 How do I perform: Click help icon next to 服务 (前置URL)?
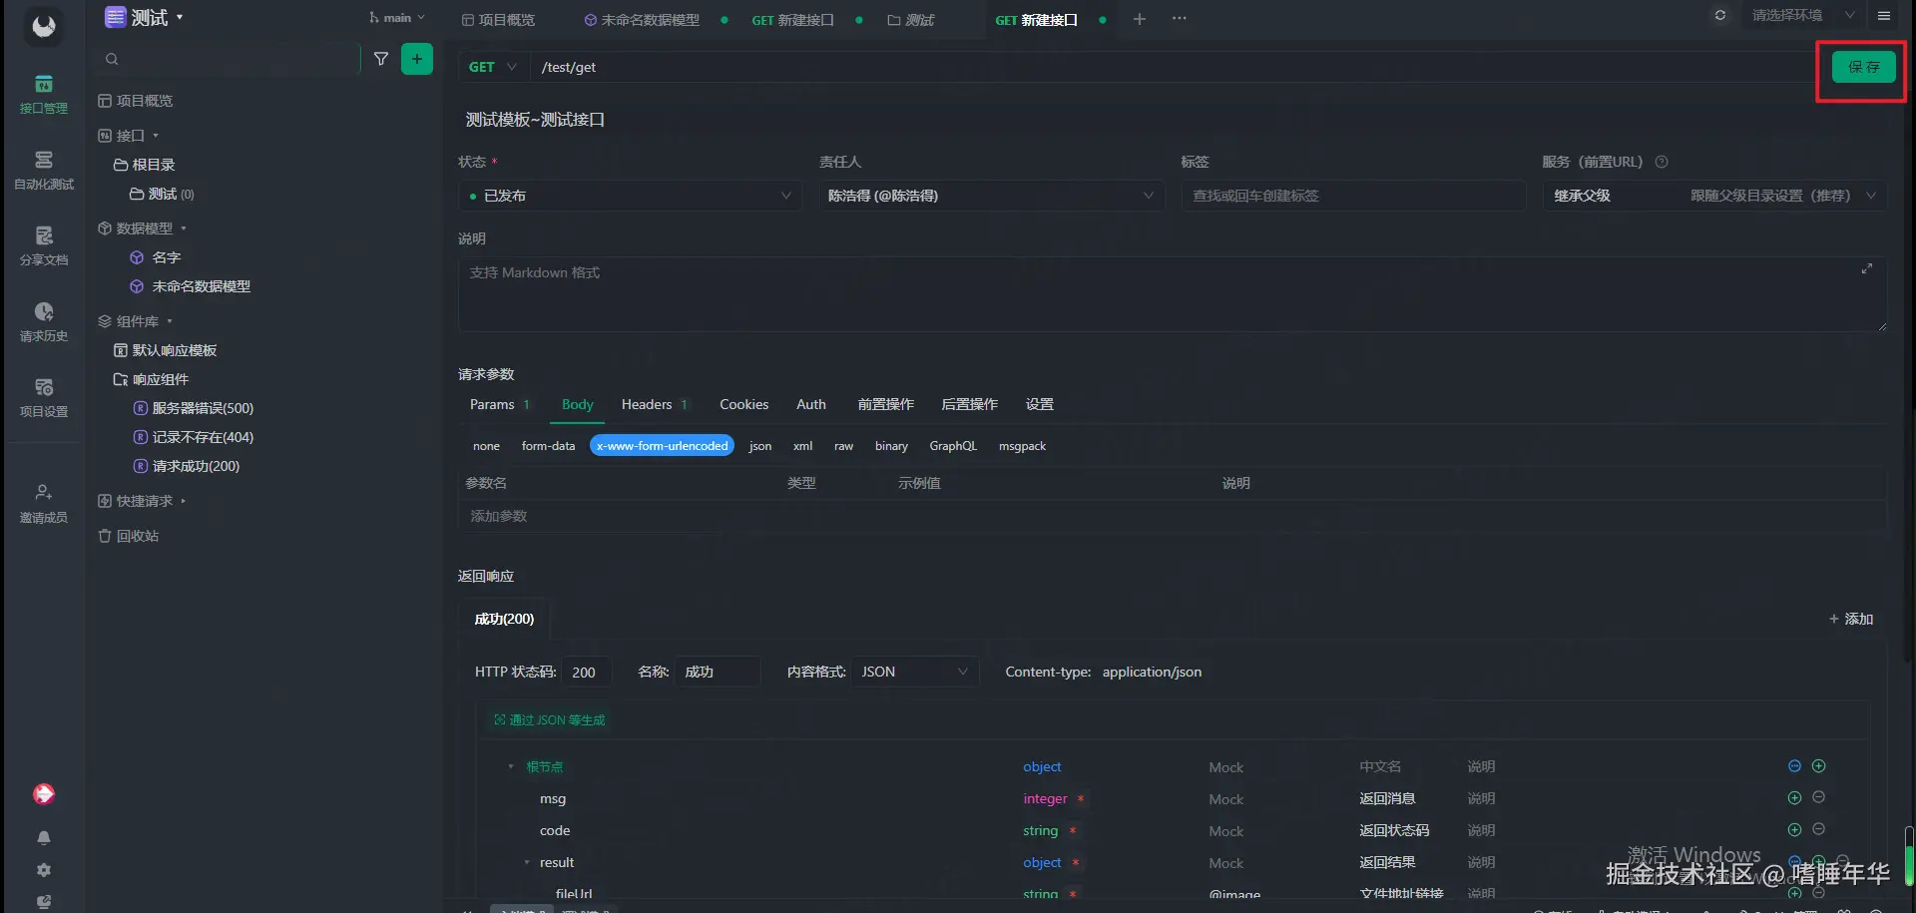click(1662, 162)
